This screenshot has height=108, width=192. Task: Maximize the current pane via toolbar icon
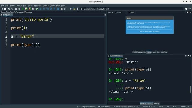coord(62,9)
